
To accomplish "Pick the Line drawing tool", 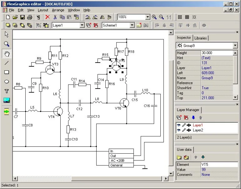I will [7, 63].
